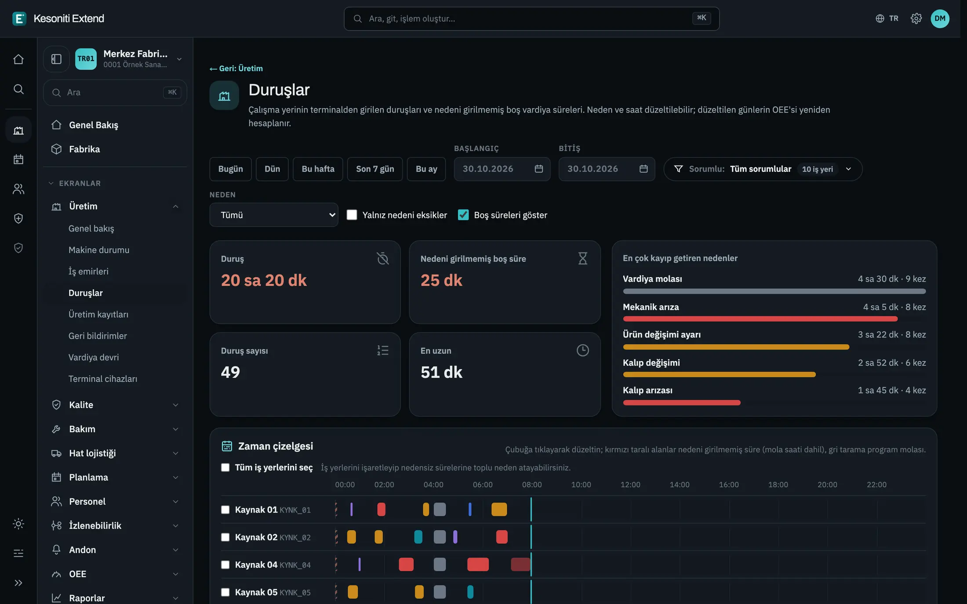Open the people icon in left rail
Screen dimensions: 967x604
18,189
